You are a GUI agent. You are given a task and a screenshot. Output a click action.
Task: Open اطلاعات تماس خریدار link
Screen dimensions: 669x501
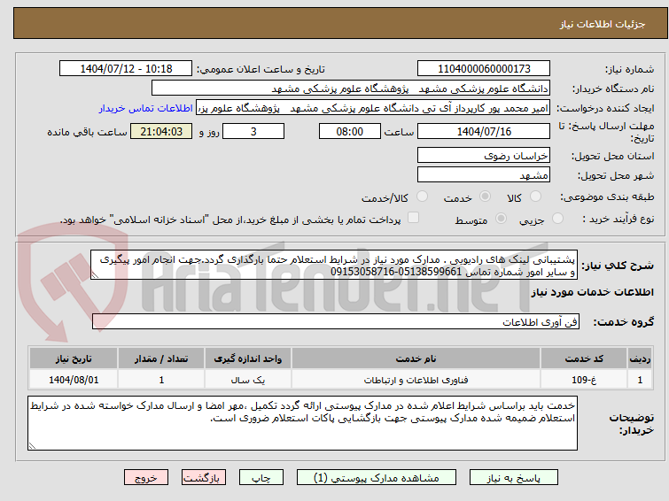[145, 108]
